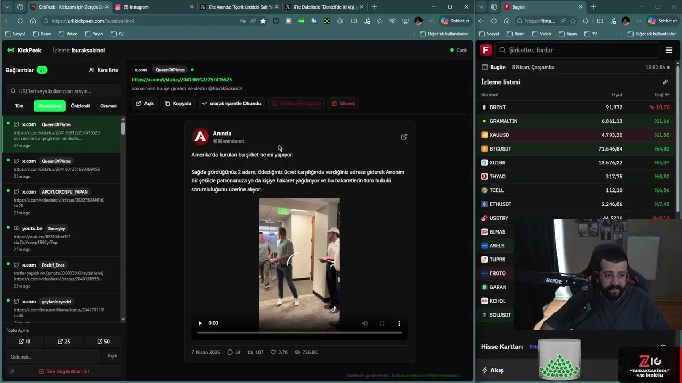Screen dimensions: 682x383
Task: Click the green x.com status URL link
Action: point(182,79)
